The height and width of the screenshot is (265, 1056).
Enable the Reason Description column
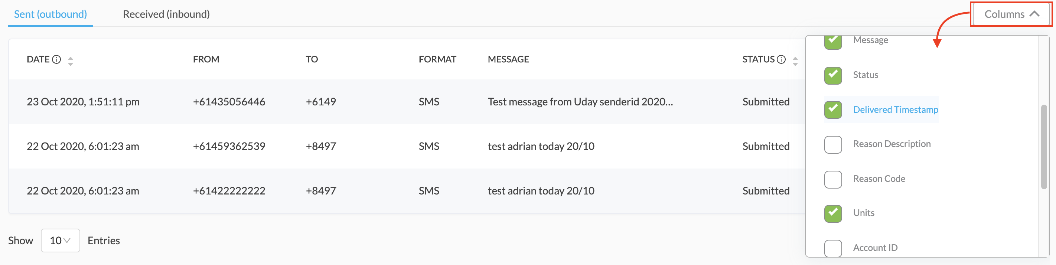833,145
